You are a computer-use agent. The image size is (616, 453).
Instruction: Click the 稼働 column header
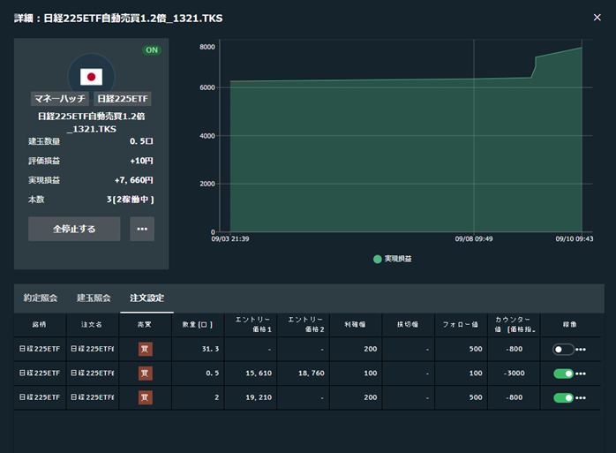coord(569,324)
